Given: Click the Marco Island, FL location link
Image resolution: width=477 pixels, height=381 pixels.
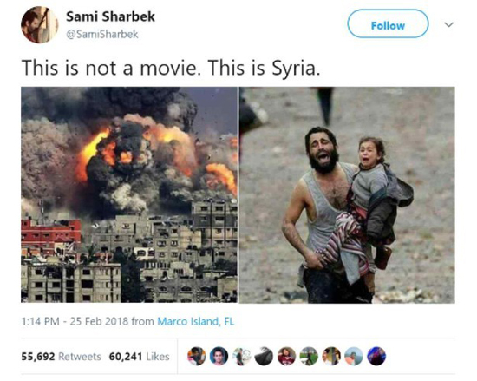Looking at the screenshot, I should click(x=196, y=321).
